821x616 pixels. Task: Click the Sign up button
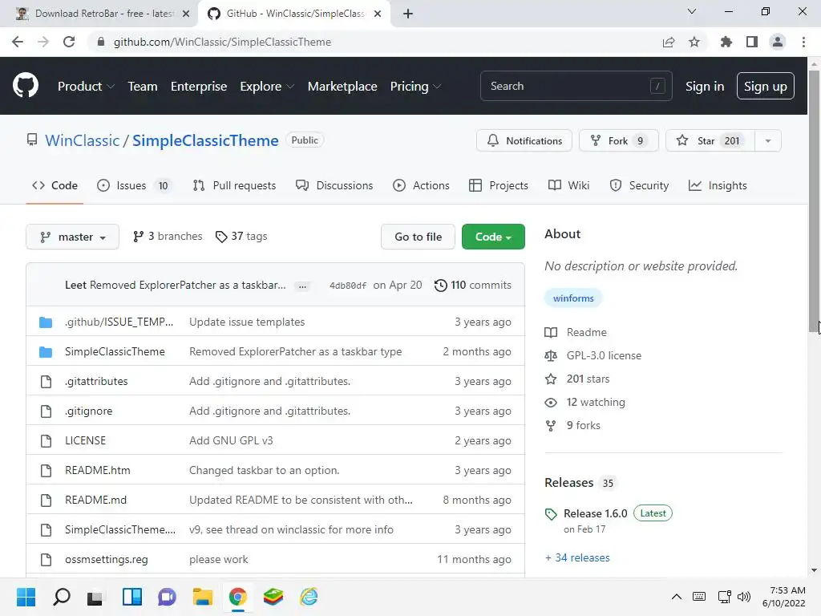[x=765, y=86]
